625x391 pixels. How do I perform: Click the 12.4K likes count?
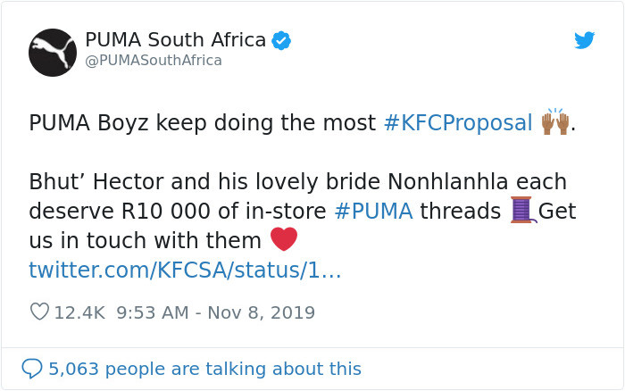click(79, 312)
